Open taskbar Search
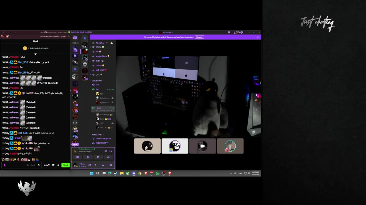The width and height of the screenshot is (366, 205). tap(98, 173)
